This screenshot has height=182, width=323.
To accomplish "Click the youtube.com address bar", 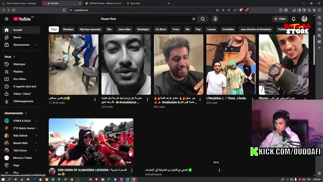I will (141, 10).
